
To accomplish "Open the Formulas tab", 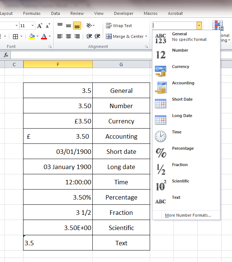I will 32,13.
